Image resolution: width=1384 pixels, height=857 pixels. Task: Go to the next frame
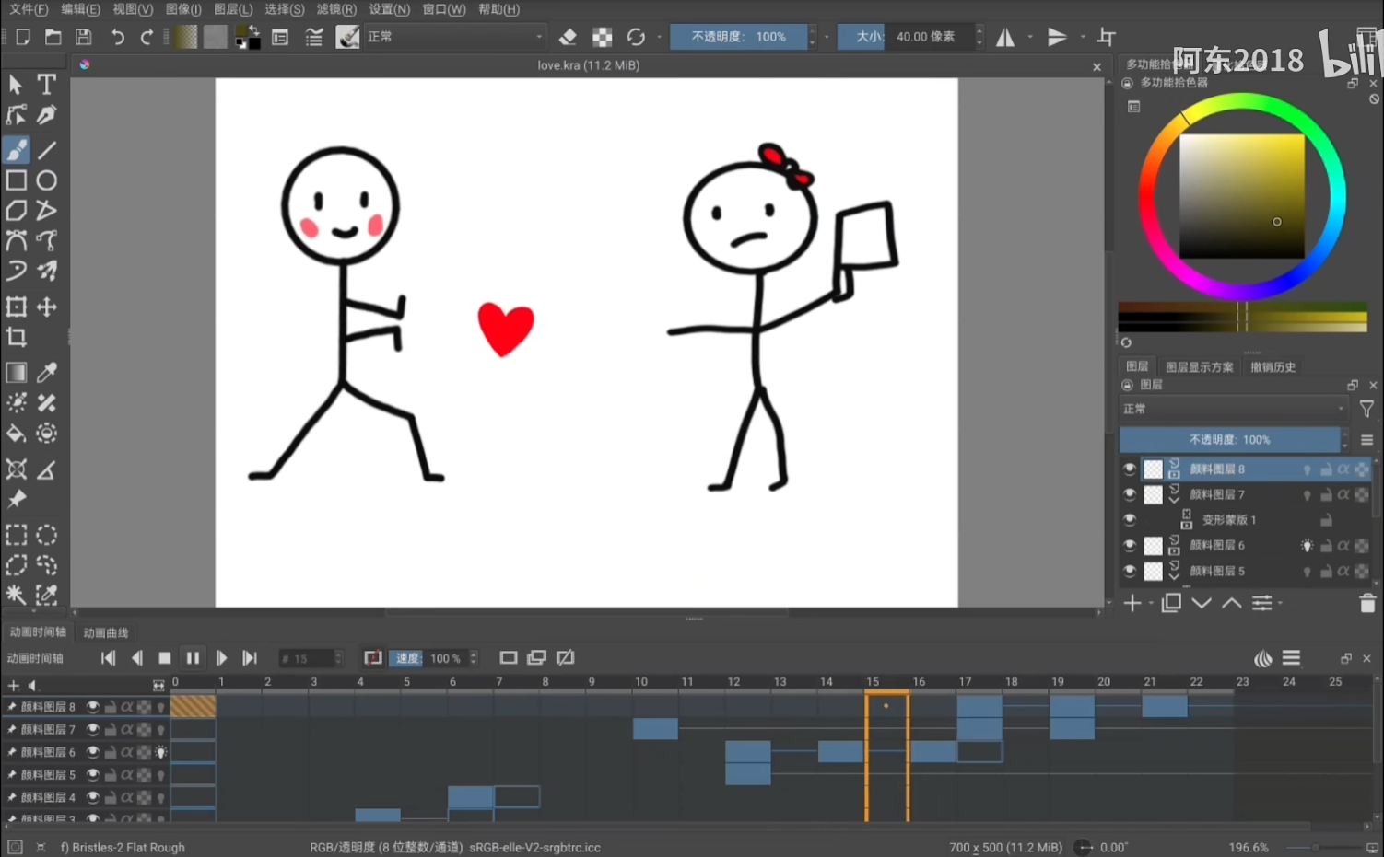tap(221, 658)
